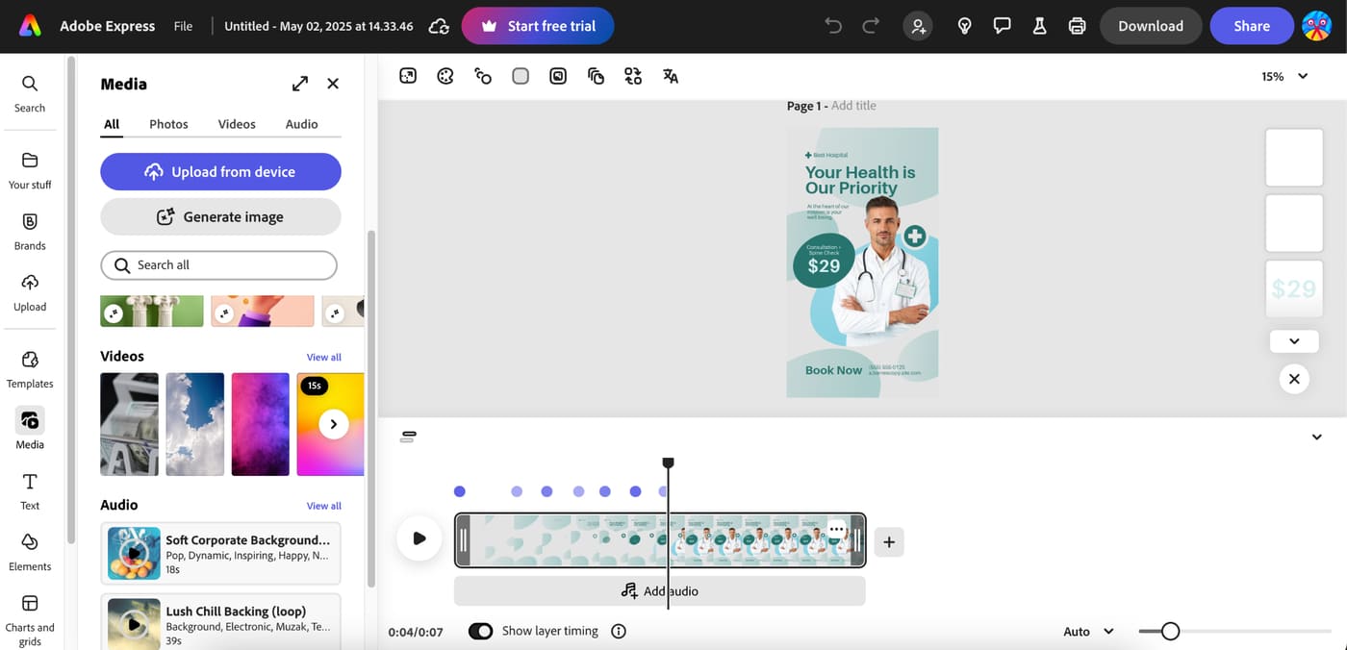This screenshot has width=1347, height=650.
Task: Open the Auto timeline dropdown
Action: point(1088,632)
